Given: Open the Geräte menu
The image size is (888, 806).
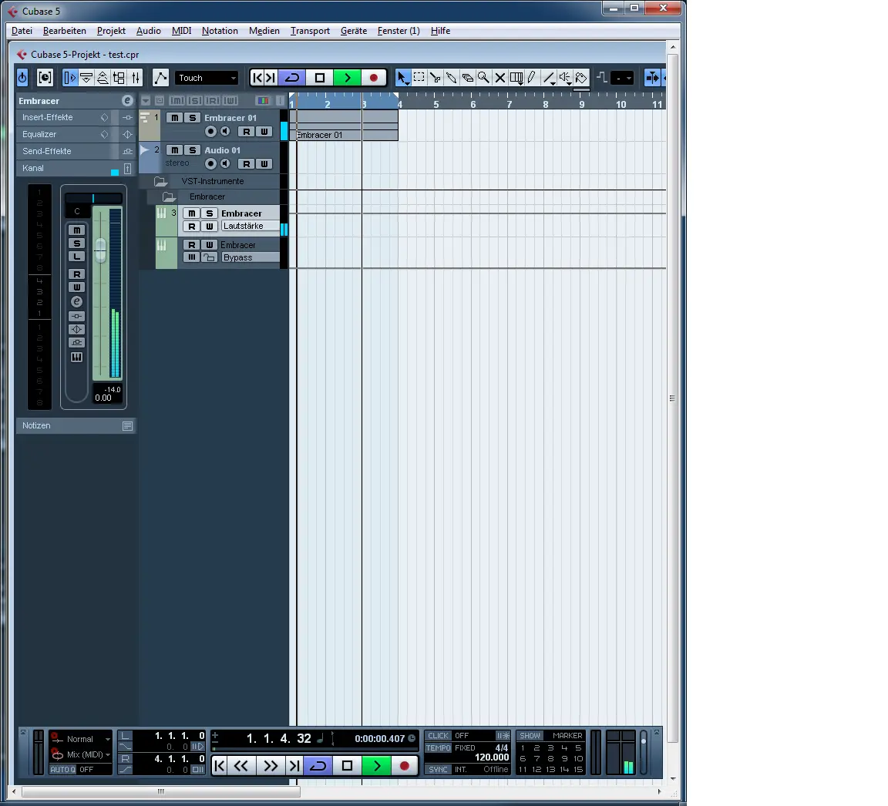Looking at the screenshot, I should (x=354, y=31).
